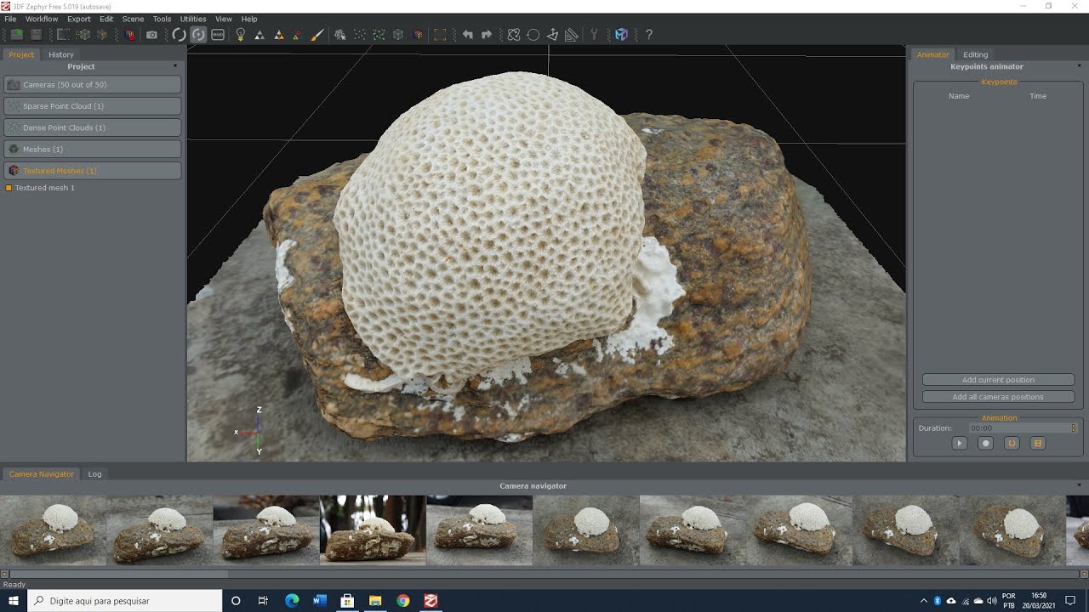Screen dimensions: 1089x612
Task: Open Google Chrome from taskbar
Action: (403, 601)
